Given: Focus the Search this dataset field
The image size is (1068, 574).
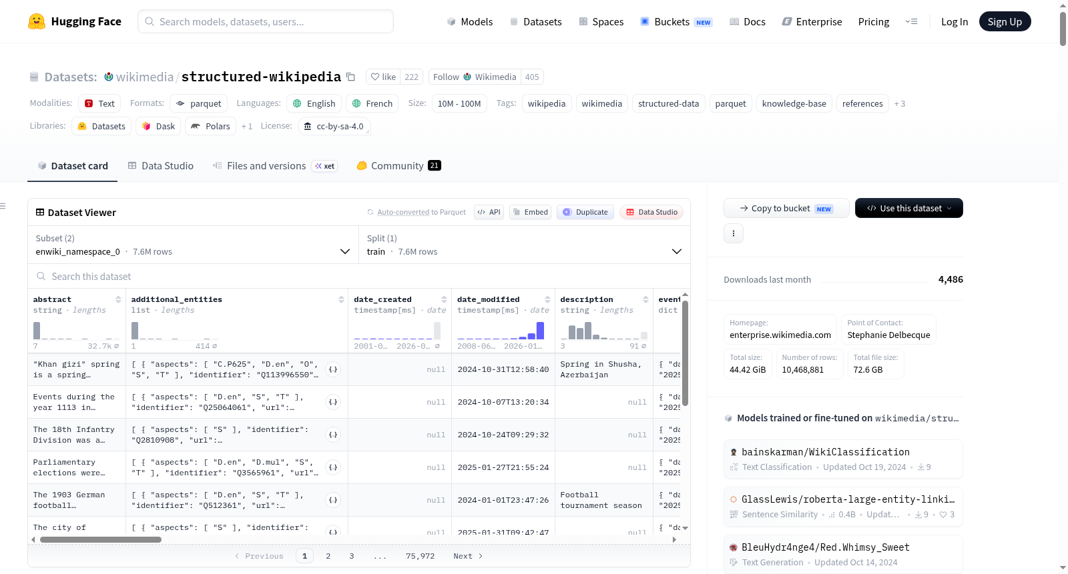Looking at the screenshot, I should pos(359,276).
